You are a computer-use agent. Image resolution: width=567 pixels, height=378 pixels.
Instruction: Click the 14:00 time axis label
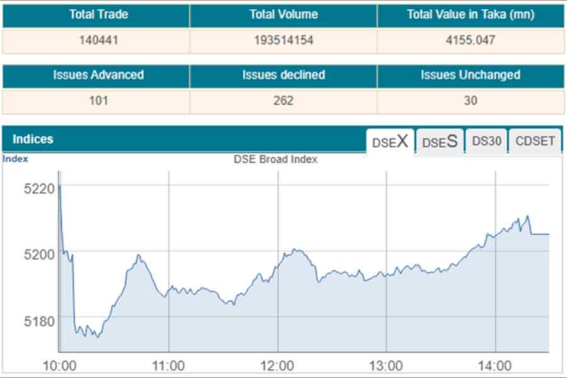(x=495, y=365)
